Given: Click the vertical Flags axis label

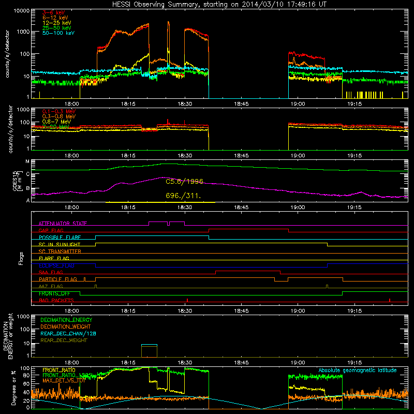Looking at the screenshot, I should point(21,258).
